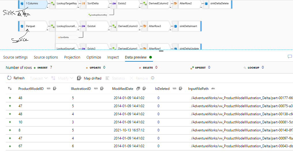
Task: Open the Typecast dropdown
Action: coord(39,78)
